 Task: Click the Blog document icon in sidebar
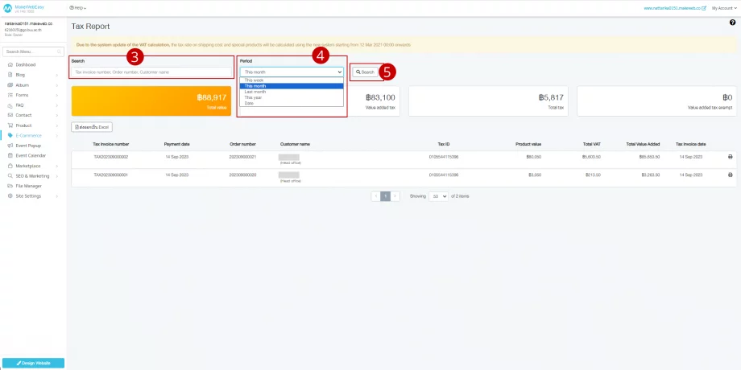(10, 75)
